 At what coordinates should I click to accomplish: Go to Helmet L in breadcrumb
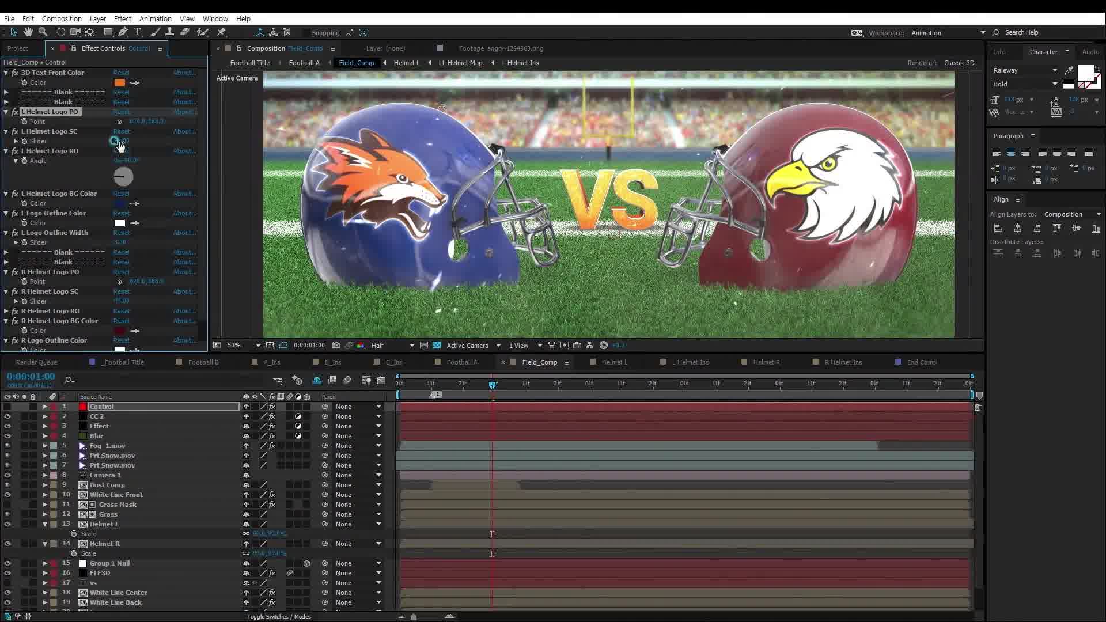407,63
